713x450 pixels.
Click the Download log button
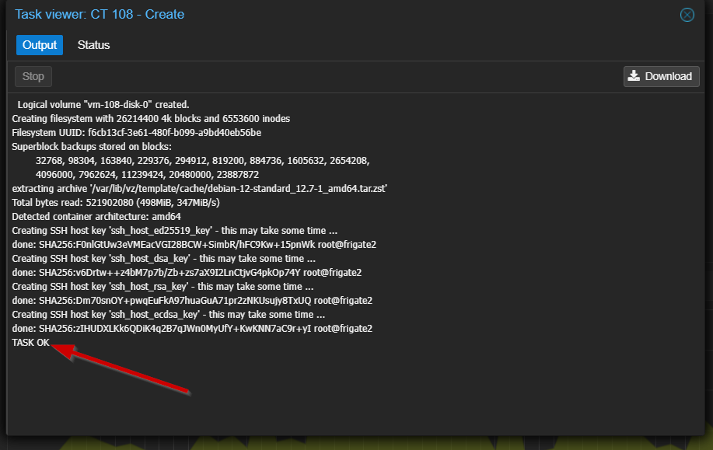click(x=661, y=76)
